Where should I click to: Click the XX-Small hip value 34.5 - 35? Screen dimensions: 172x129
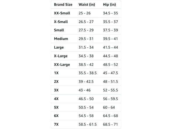(110, 13)
